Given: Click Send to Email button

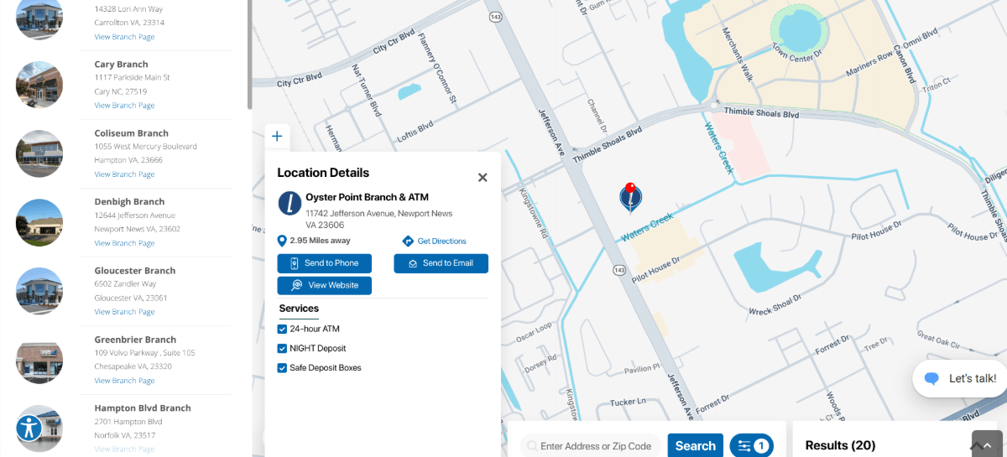Looking at the screenshot, I should click(441, 263).
